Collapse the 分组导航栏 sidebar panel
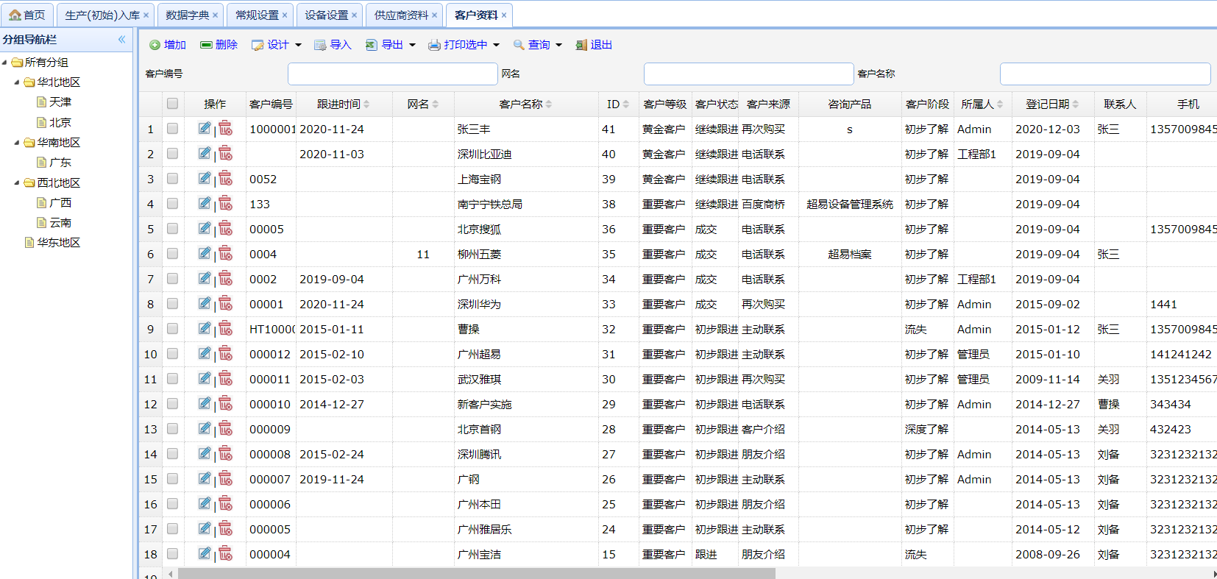The image size is (1217, 579). (121, 40)
